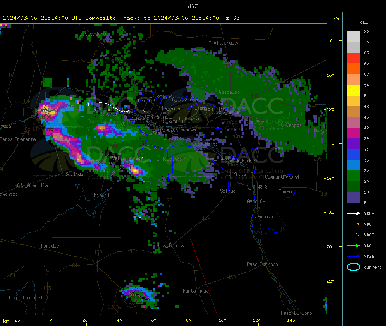Click the '140' tick on the bottom axis
The height and width of the screenshot is (326, 386).
[291, 320]
